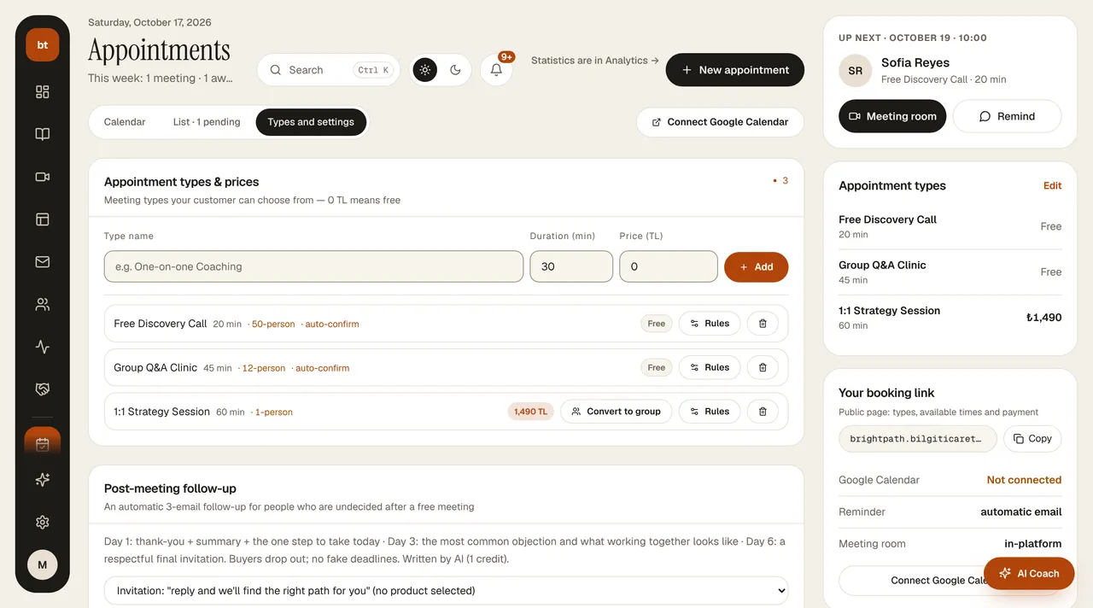The height and width of the screenshot is (608, 1093).
Task: Open the mail envelope icon in sidebar
Action: [x=43, y=262]
